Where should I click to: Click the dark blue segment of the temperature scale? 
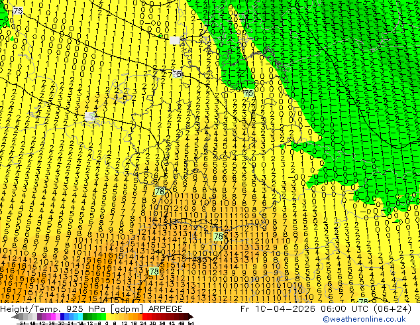point(62,317)
